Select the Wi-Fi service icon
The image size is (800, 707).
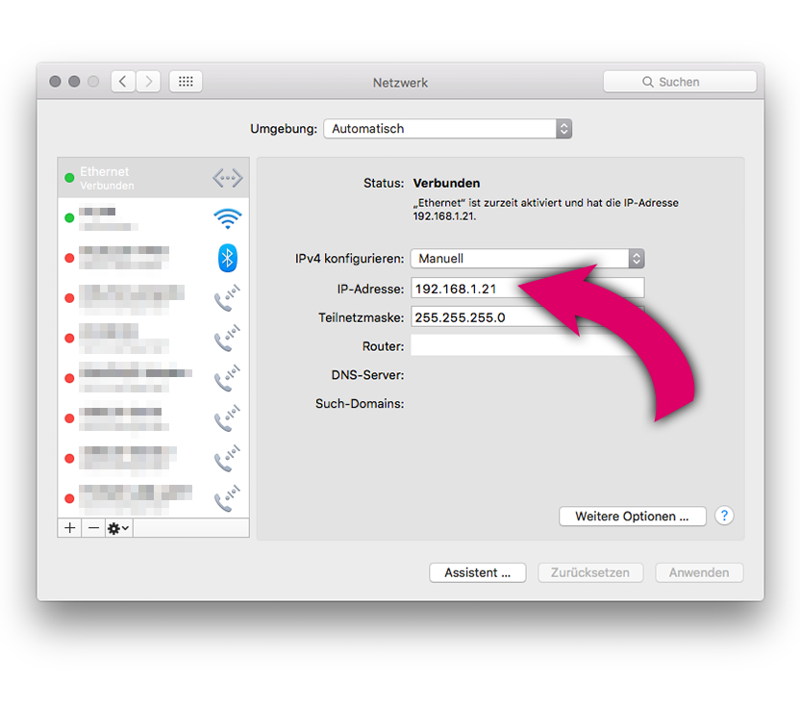click(227, 218)
